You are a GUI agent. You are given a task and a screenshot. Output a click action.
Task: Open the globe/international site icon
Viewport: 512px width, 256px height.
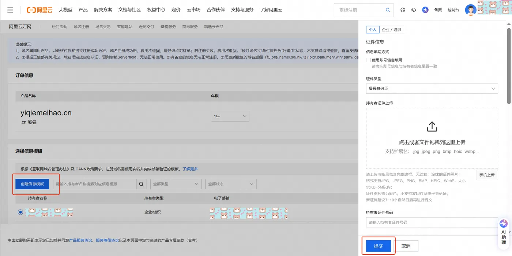click(x=403, y=10)
